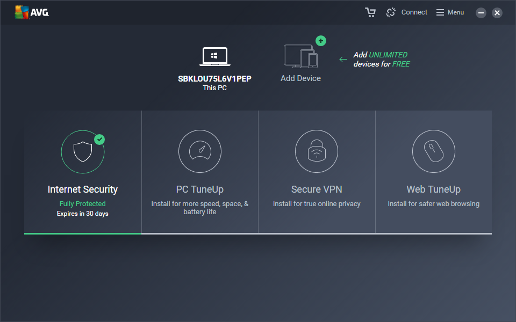The width and height of the screenshot is (516, 322).
Task: Open the PC TuneUp title
Action: point(200,189)
